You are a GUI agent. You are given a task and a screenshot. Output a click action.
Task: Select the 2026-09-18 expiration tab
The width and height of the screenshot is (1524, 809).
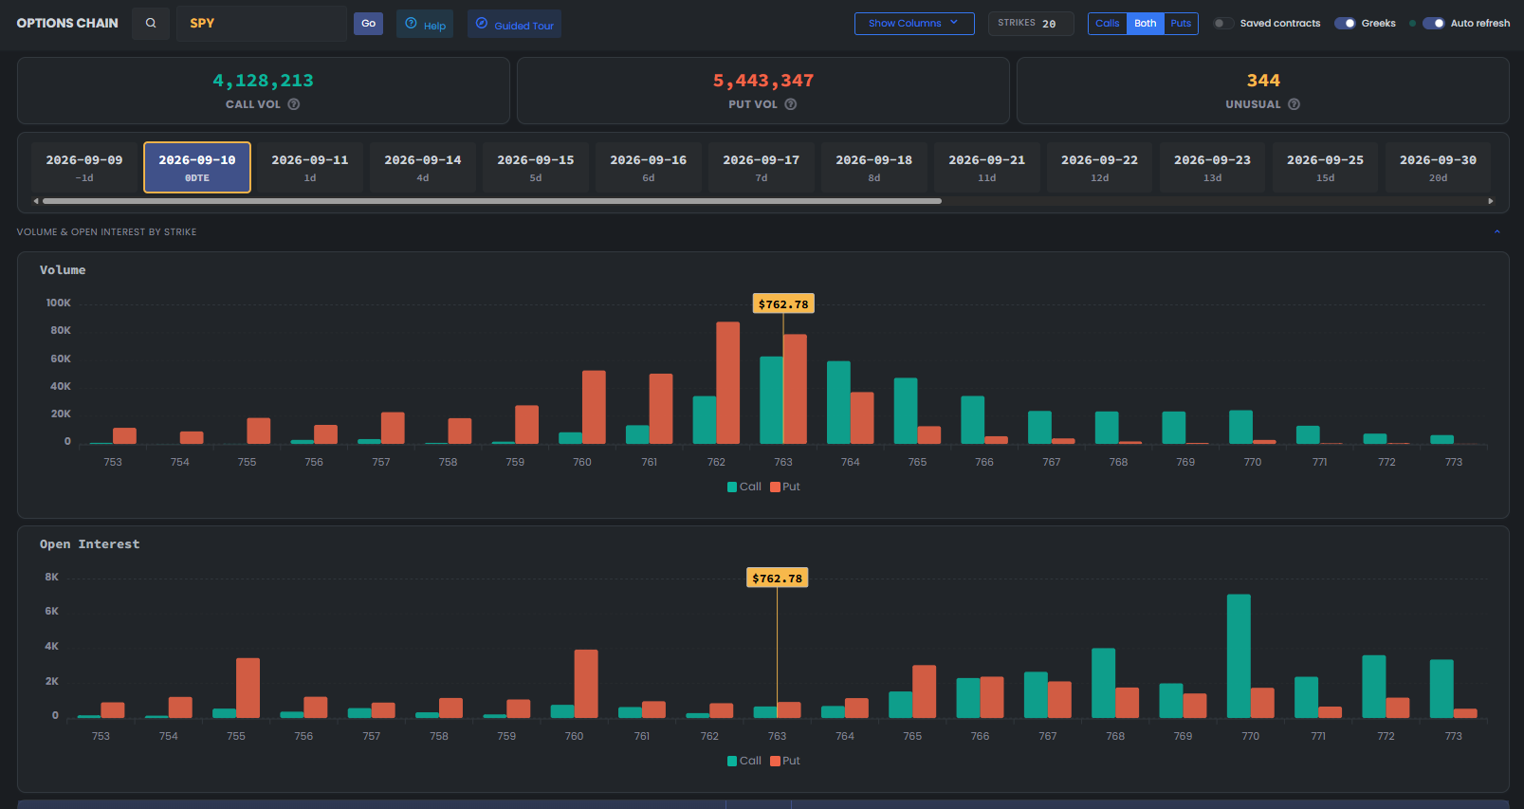coord(874,168)
